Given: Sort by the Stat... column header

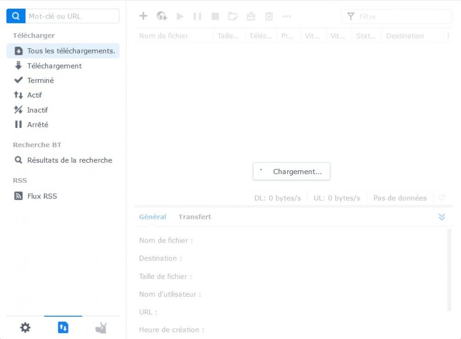Looking at the screenshot, I should click(366, 36).
